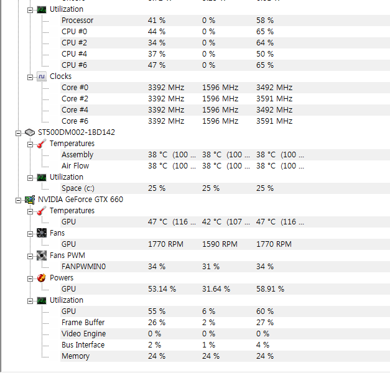This screenshot has height=373, width=390.
Task: Collapse the Clocks tree node
Action: pyautogui.click(x=30, y=77)
